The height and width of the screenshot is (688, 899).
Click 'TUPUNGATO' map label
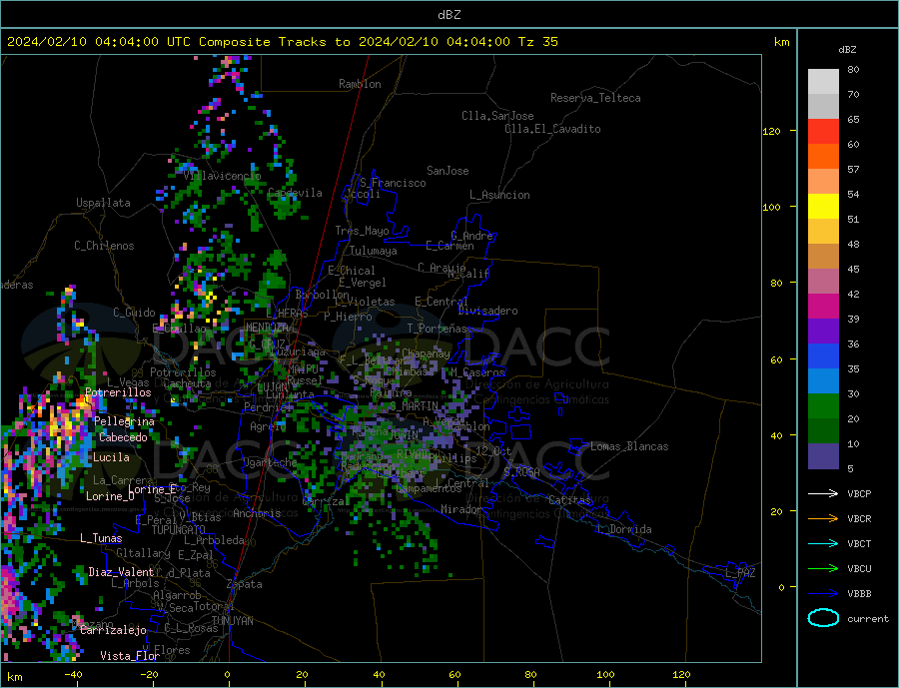pyautogui.click(x=179, y=530)
